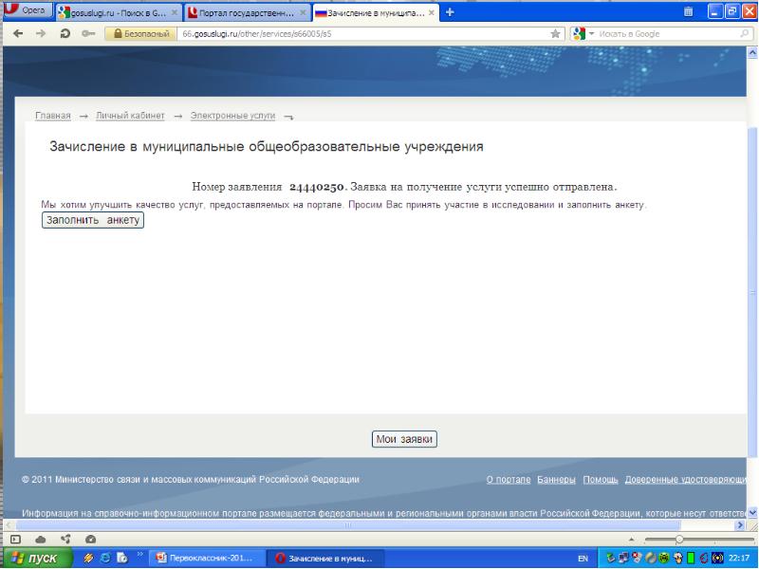Bookmark page with the star icon
This screenshot has width=759, height=569.
tap(556, 33)
